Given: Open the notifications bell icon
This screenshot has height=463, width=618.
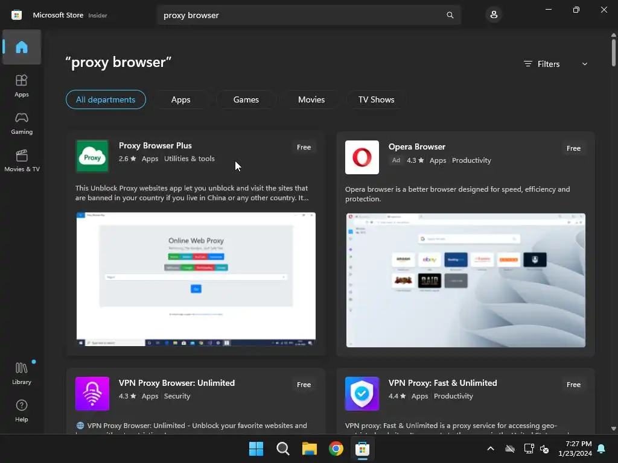Looking at the screenshot, I should tap(602, 449).
